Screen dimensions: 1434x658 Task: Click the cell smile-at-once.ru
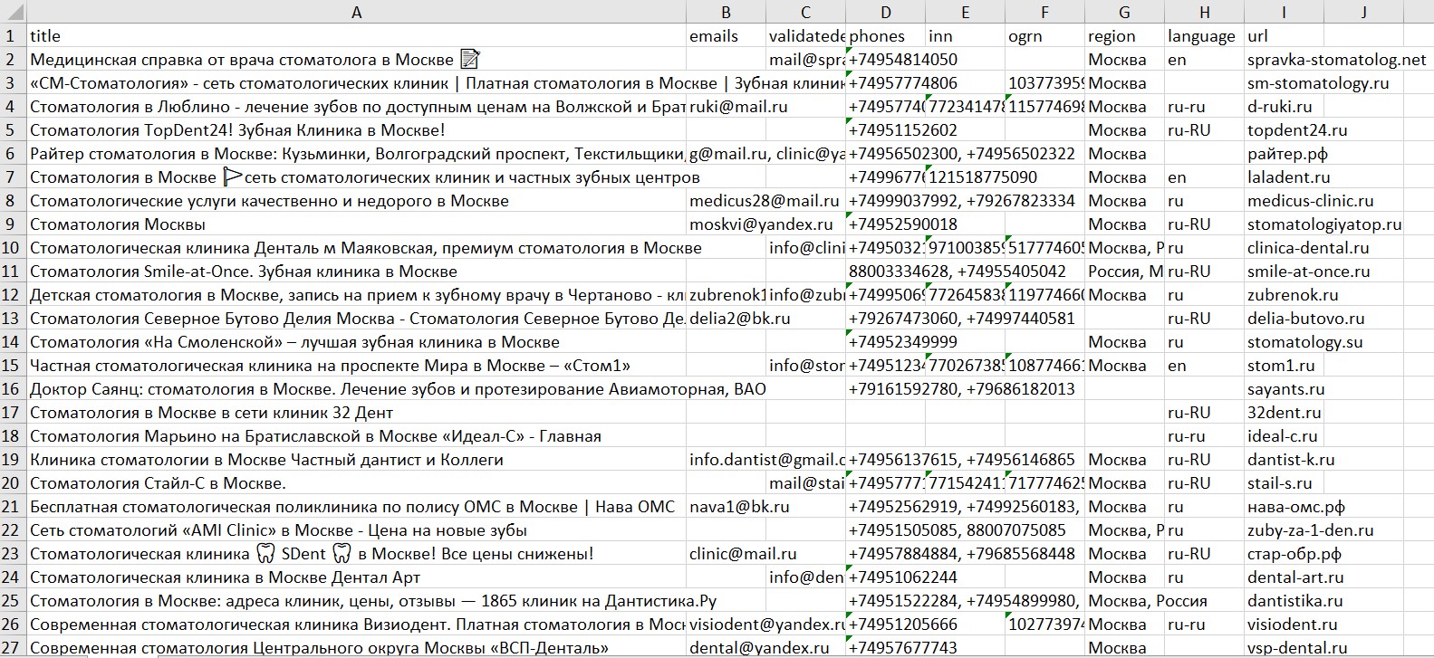click(1311, 272)
